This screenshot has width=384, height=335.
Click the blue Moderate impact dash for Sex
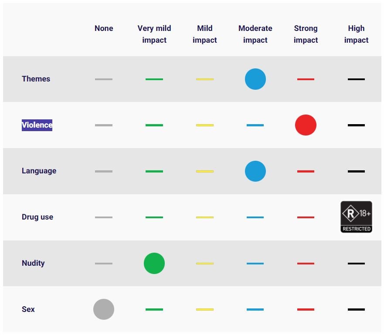(x=255, y=310)
